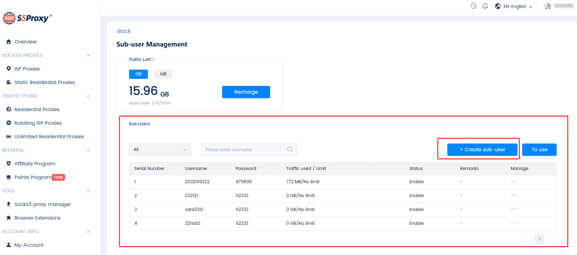Click the Traffic Left help icon
This screenshot has width=577, height=255.
(153, 59)
